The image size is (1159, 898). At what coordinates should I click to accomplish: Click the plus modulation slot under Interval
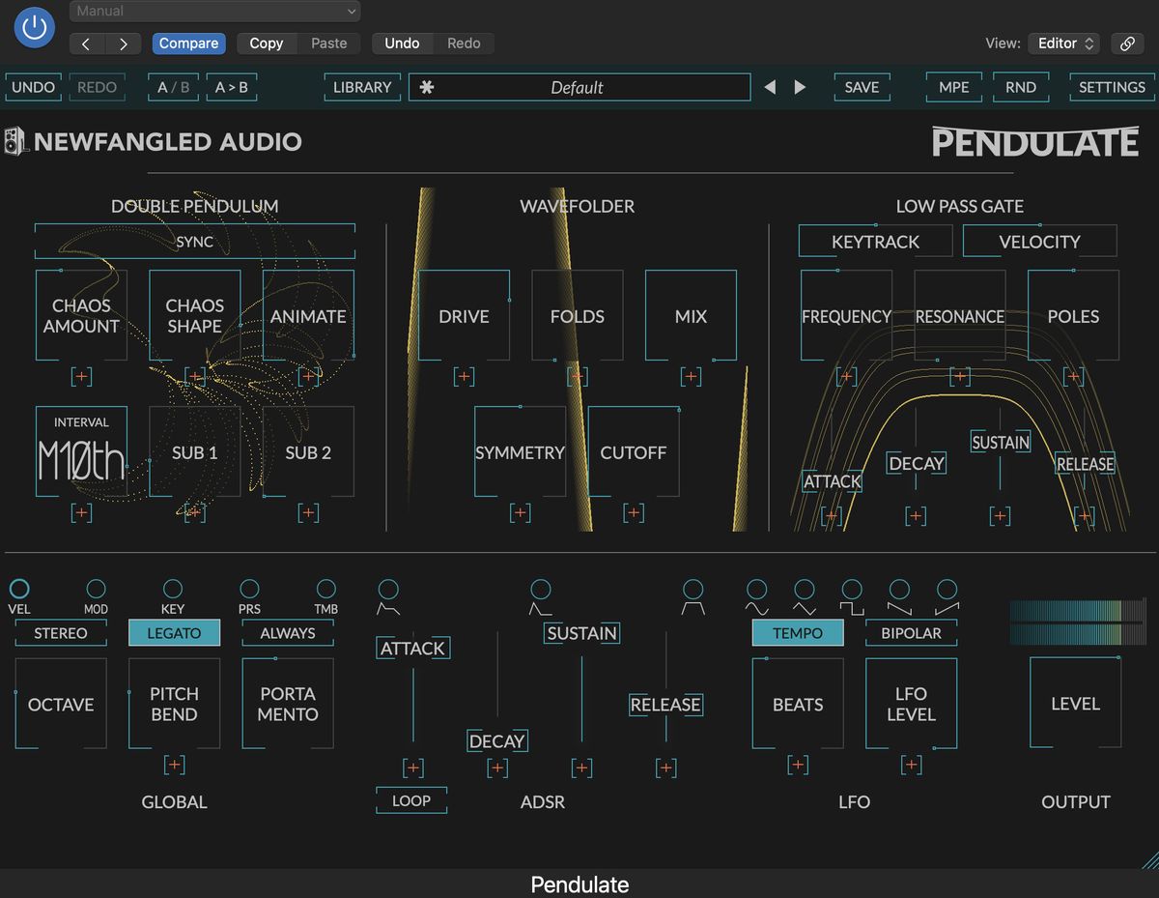pos(81,512)
